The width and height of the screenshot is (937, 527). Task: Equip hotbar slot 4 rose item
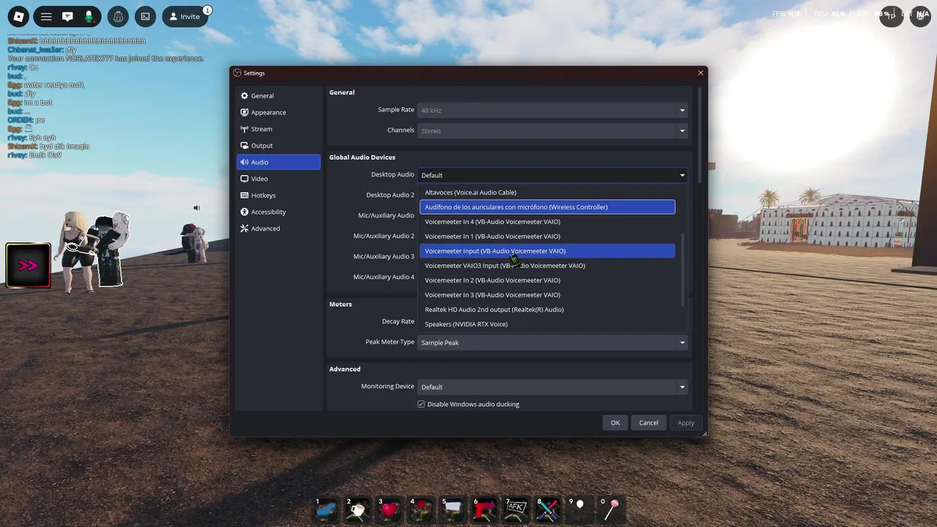[x=422, y=509]
